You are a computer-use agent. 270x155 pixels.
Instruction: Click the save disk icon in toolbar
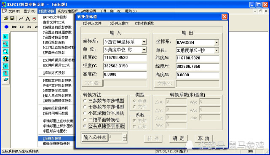coord(12,19)
